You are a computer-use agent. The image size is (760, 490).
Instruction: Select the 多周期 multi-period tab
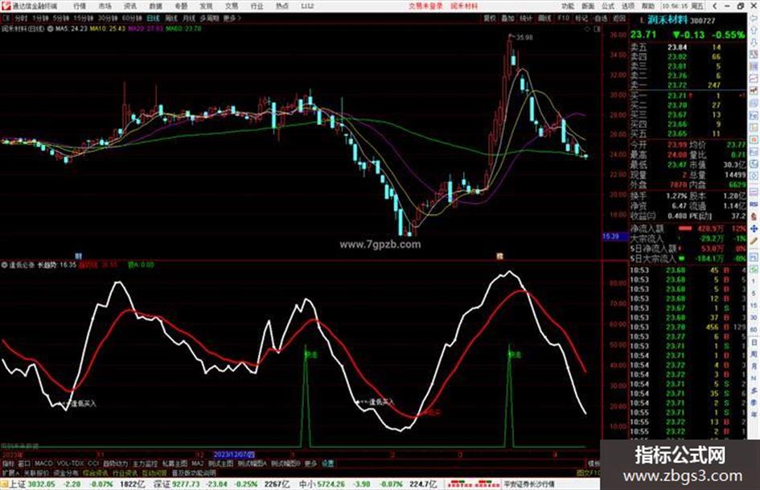pos(209,18)
